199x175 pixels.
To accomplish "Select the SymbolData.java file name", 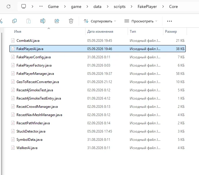I will [x=29, y=139].
